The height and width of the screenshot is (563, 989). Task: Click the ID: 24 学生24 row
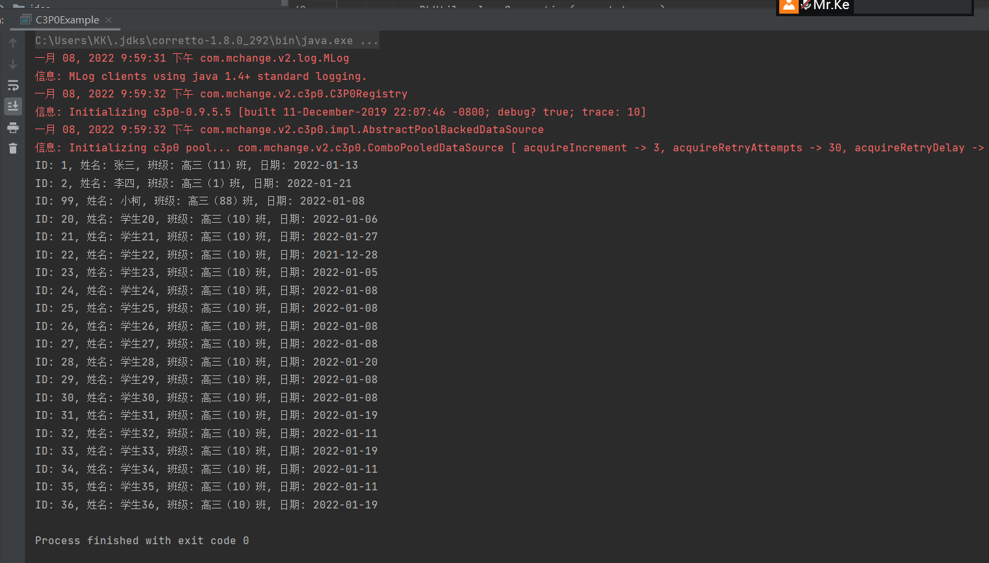pyautogui.click(x=207, y=290)
